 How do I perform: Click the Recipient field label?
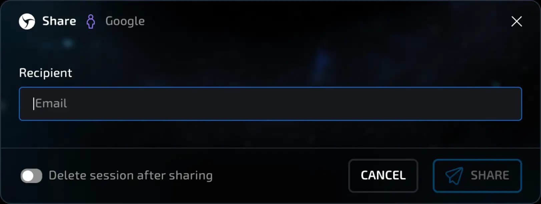(46, 73)
